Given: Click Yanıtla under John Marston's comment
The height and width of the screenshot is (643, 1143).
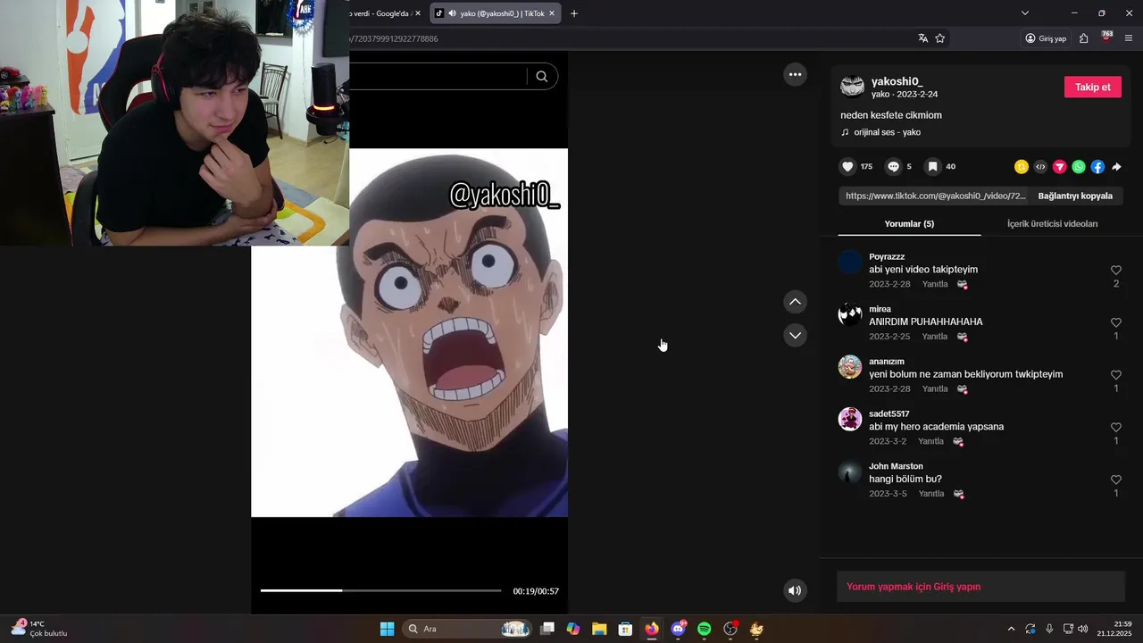Looking at the screenshot, I should 931,494.
